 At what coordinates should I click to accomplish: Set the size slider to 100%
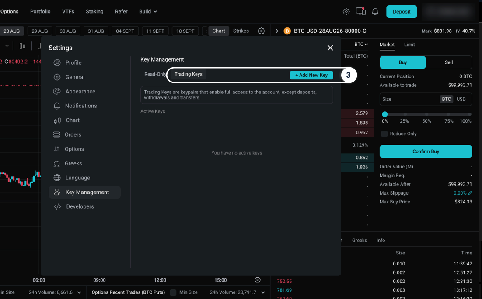469,114
